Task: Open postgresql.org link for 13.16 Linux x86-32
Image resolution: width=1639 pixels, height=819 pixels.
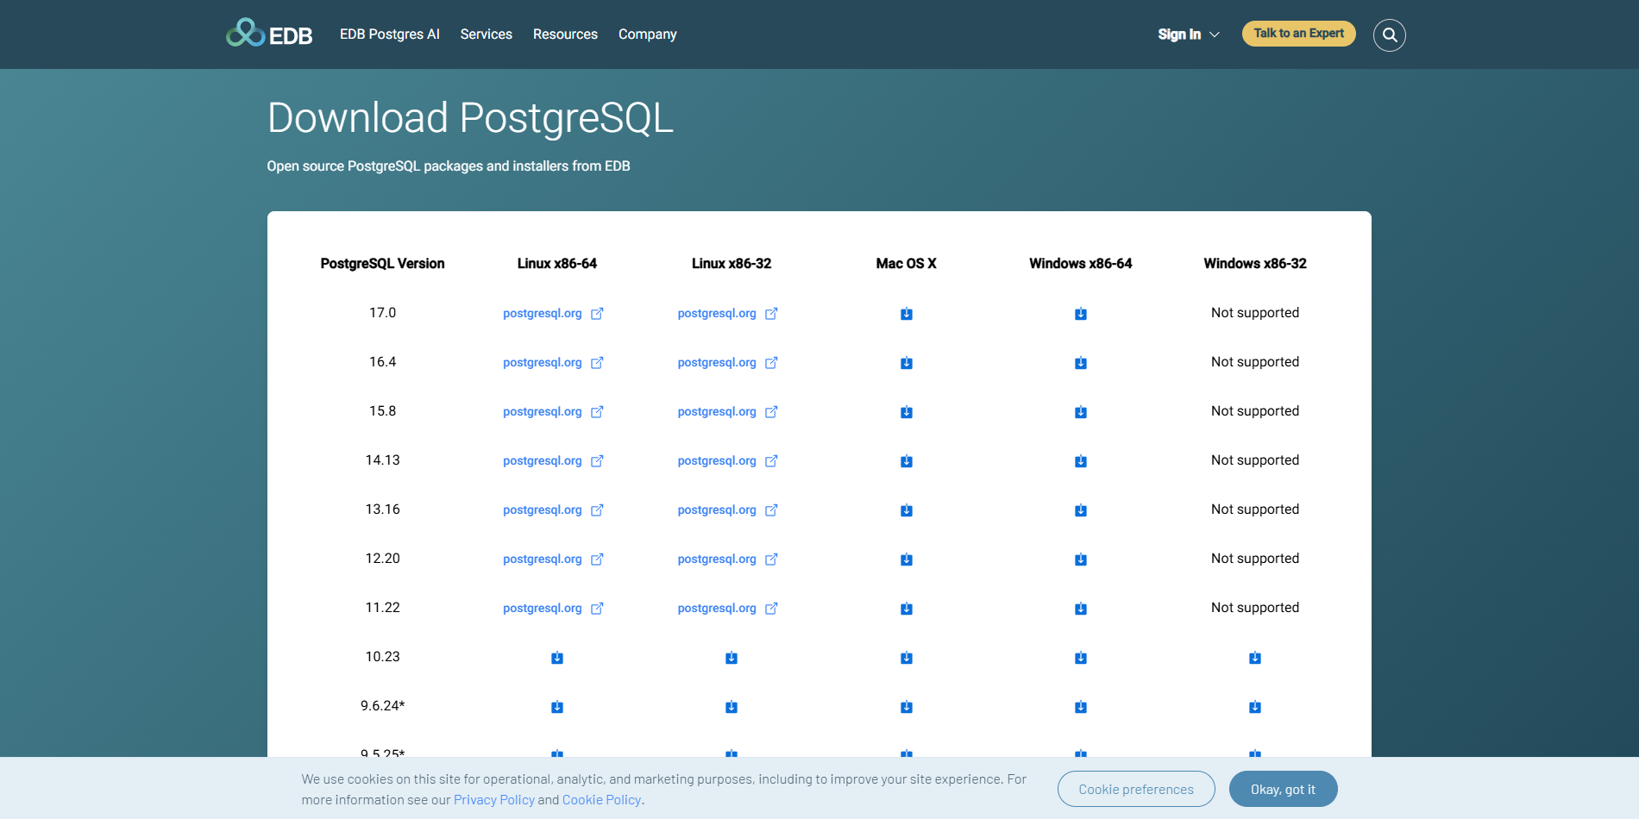Action: 727,510
